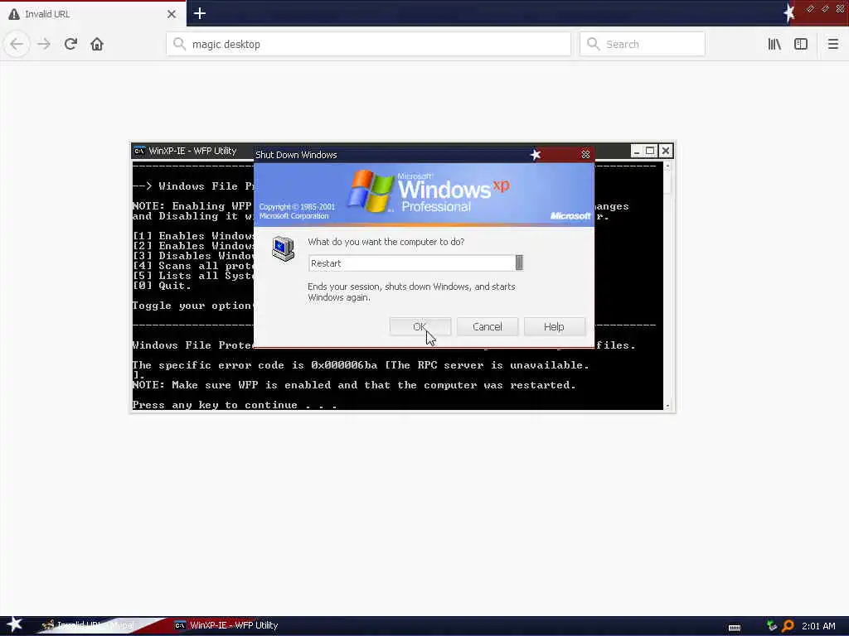
Task: Reload the page with the refresh icon
Action: [x=70, y=44]
